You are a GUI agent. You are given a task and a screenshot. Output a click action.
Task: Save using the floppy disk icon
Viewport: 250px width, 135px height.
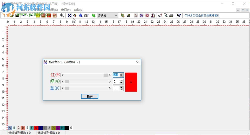click(17, 15)
